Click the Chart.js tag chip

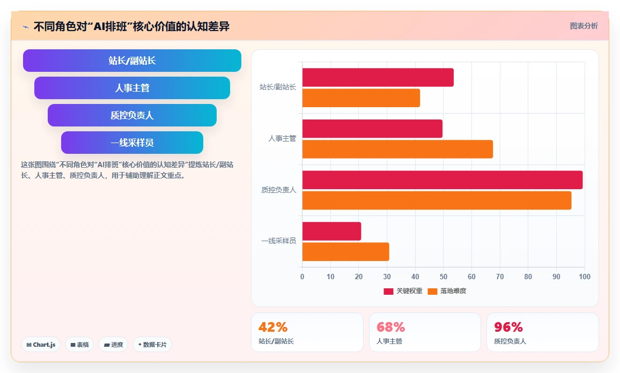[41, 345]
